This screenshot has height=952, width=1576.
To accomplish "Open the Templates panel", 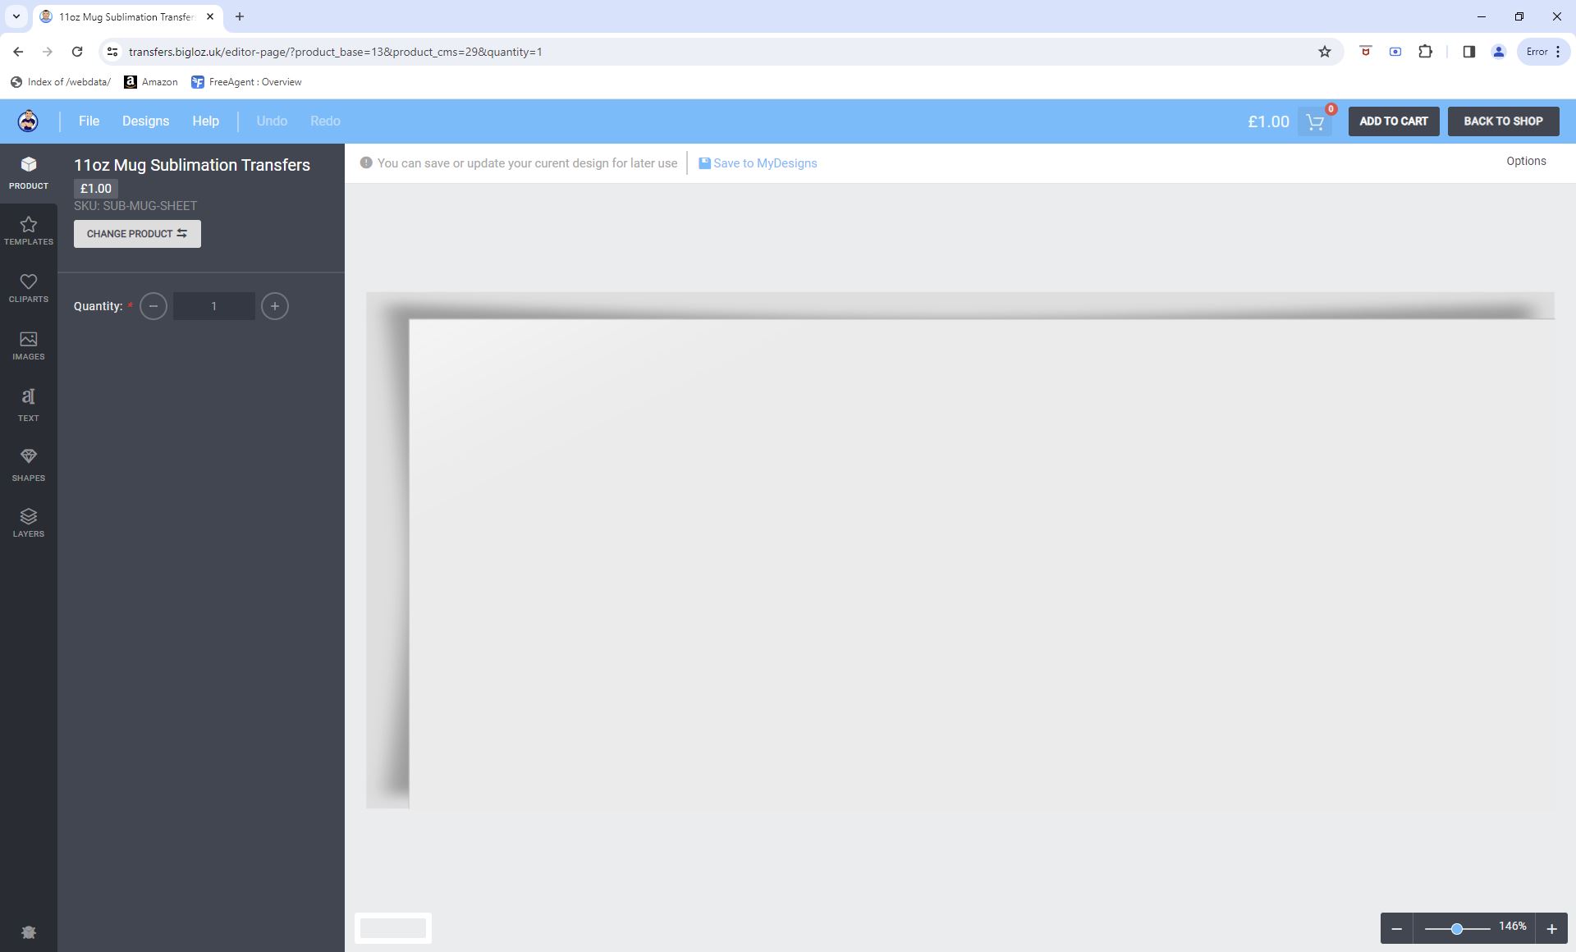I will pyautogui.click(x=28, y=231).
